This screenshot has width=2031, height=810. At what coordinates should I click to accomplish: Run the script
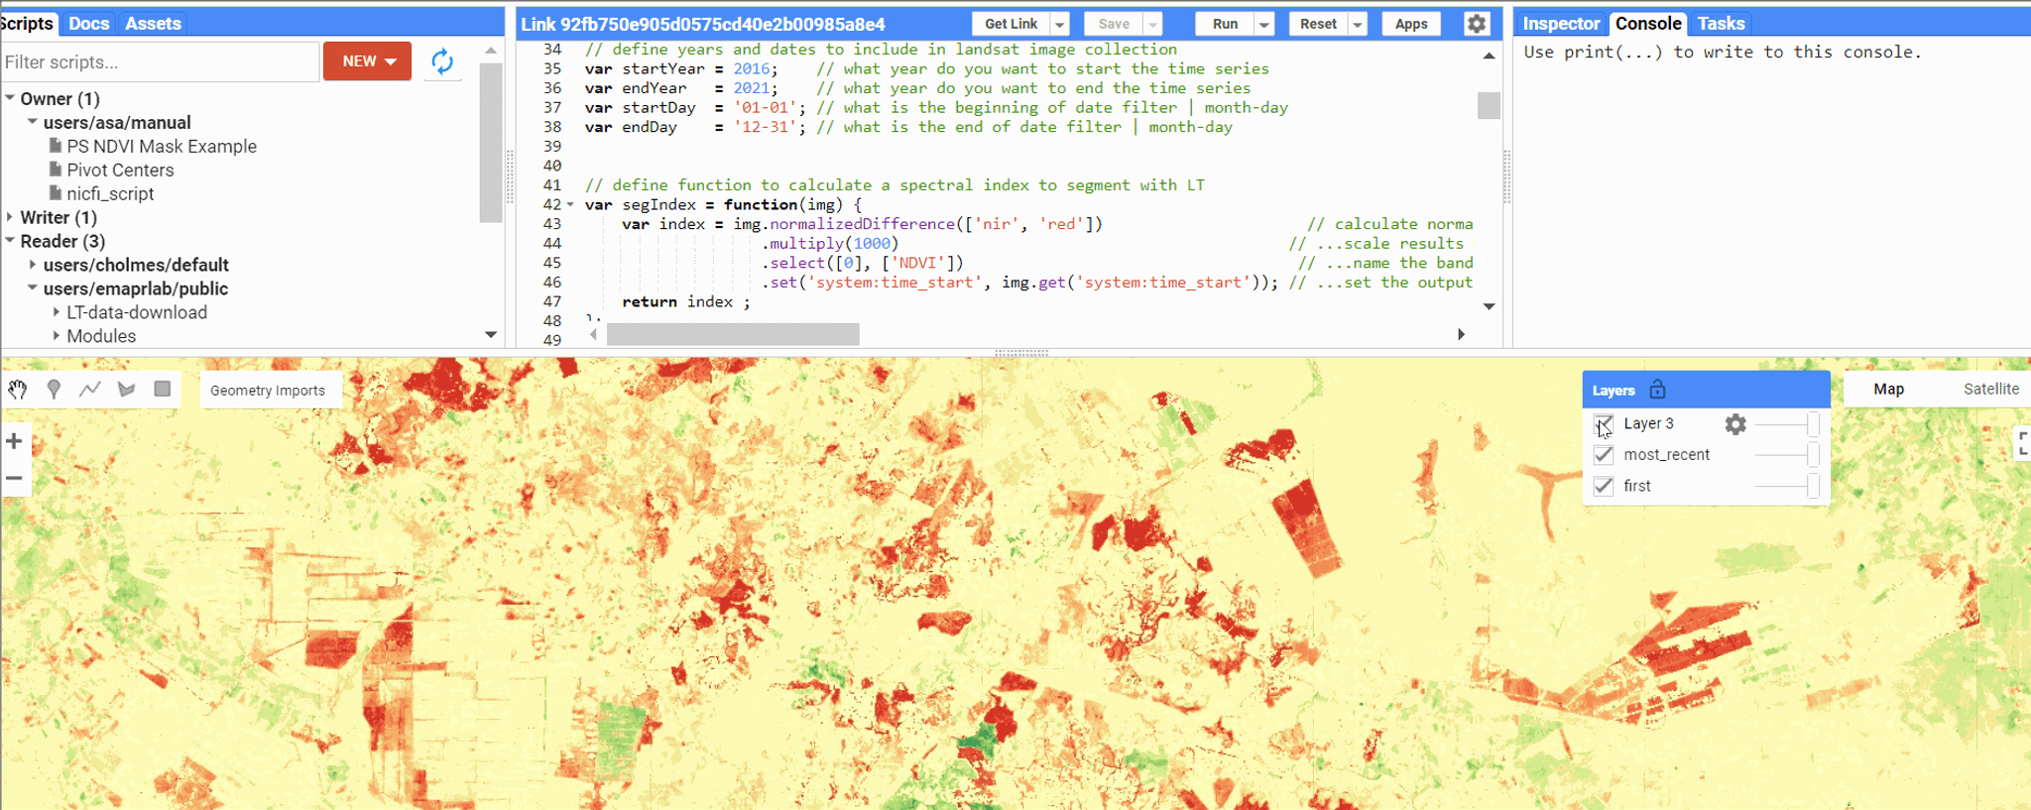click(x=1225, y=24)
